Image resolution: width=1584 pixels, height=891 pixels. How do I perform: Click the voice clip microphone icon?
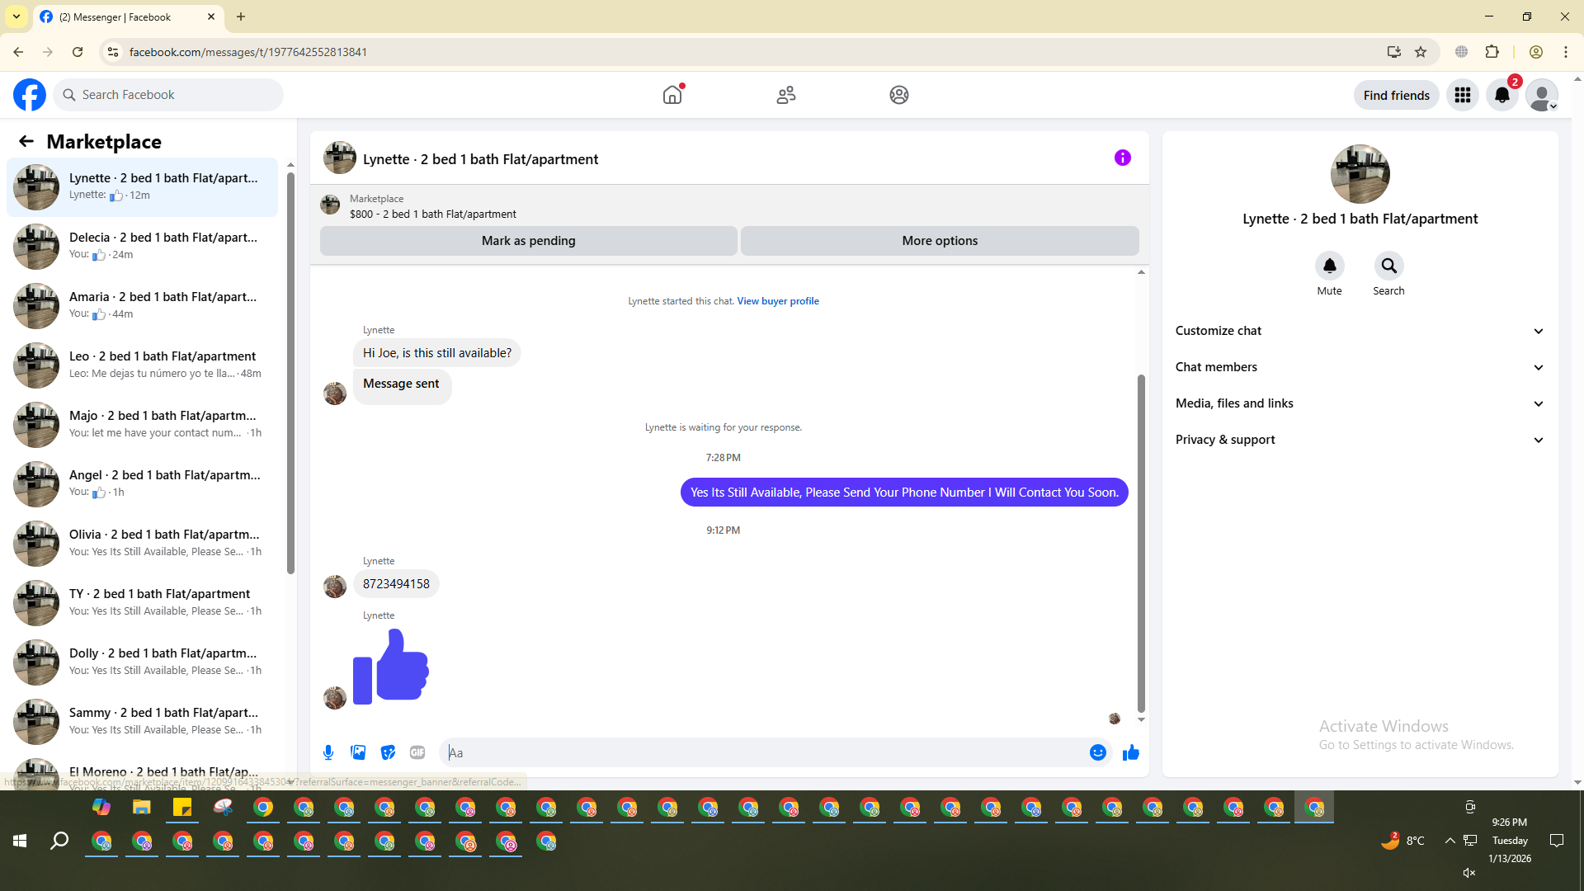click(x=328, y=752)
